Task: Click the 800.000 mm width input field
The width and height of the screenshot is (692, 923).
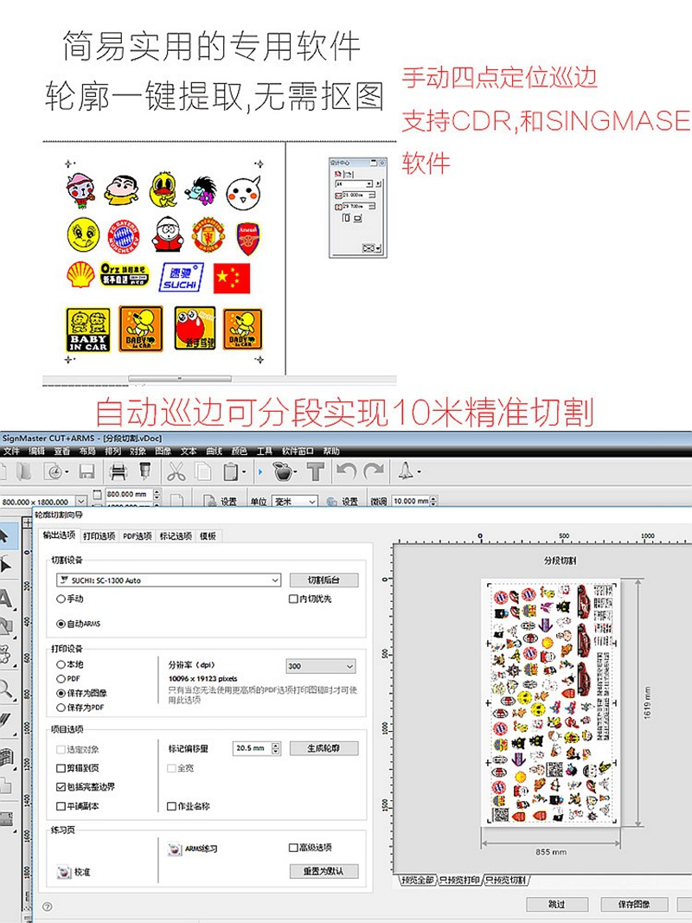Action: (x=128, y=495)
